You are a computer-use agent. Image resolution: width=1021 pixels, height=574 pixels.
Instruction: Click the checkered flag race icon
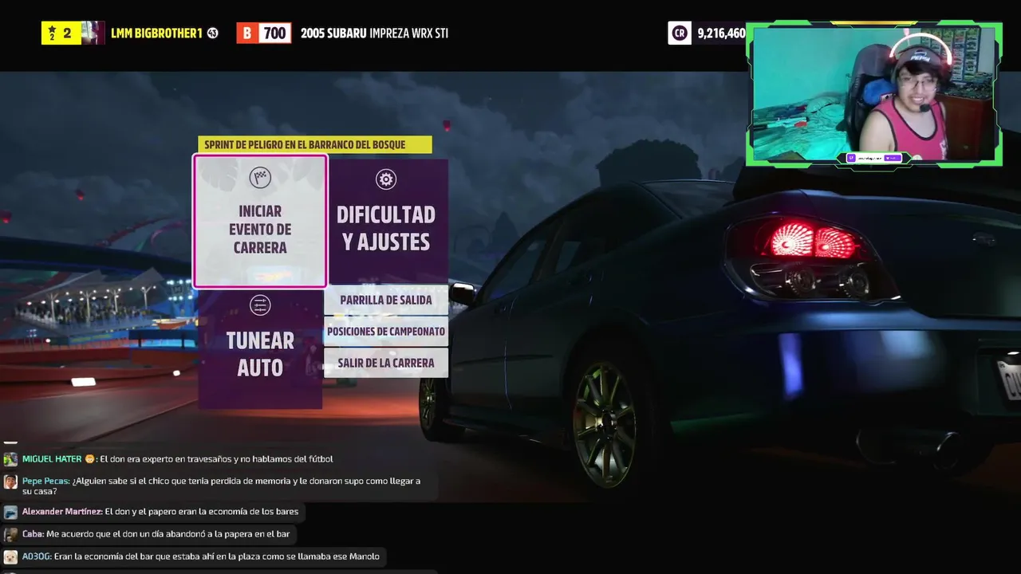(x=260, y=178)
